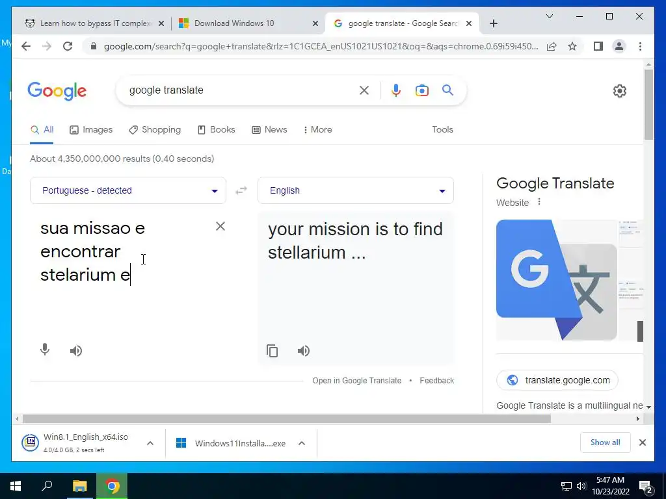The image size is (666, 499).
Task: Click the vertical page scrollbar thumb
Action: [x=648, y=105]
